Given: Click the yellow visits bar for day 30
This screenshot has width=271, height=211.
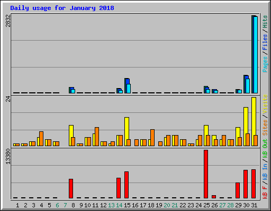Looking at the screenshot, I should click(x=246, y=120).
